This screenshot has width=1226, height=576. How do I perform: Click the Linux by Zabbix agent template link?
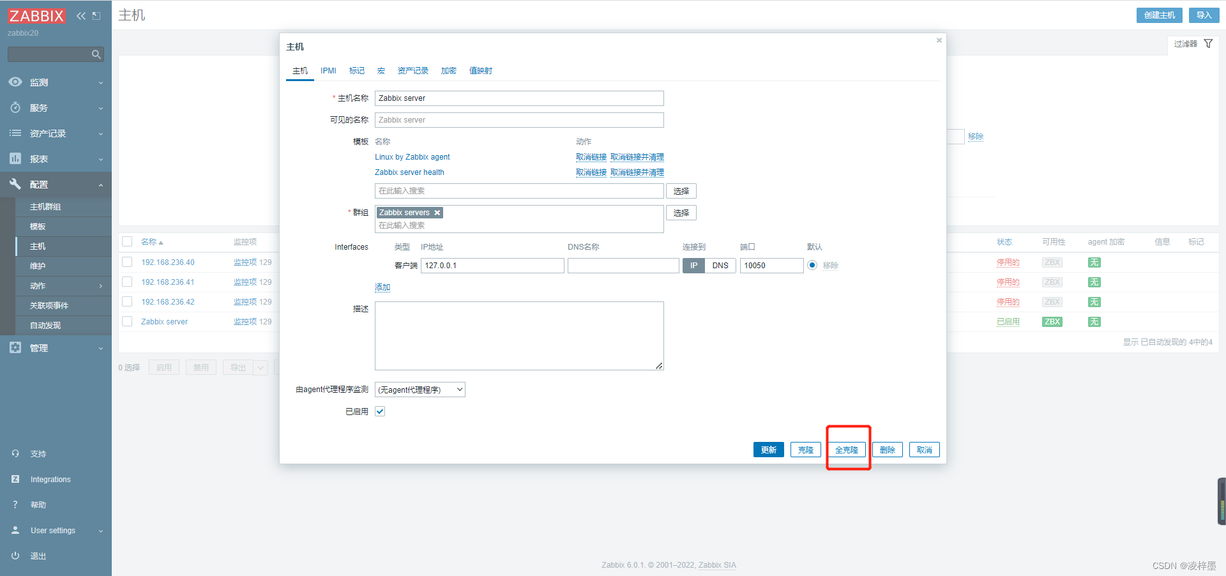coord(412,157)
